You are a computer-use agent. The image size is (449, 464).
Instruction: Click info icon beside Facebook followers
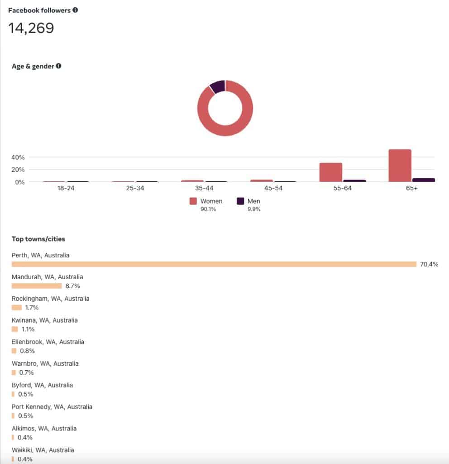75,10
